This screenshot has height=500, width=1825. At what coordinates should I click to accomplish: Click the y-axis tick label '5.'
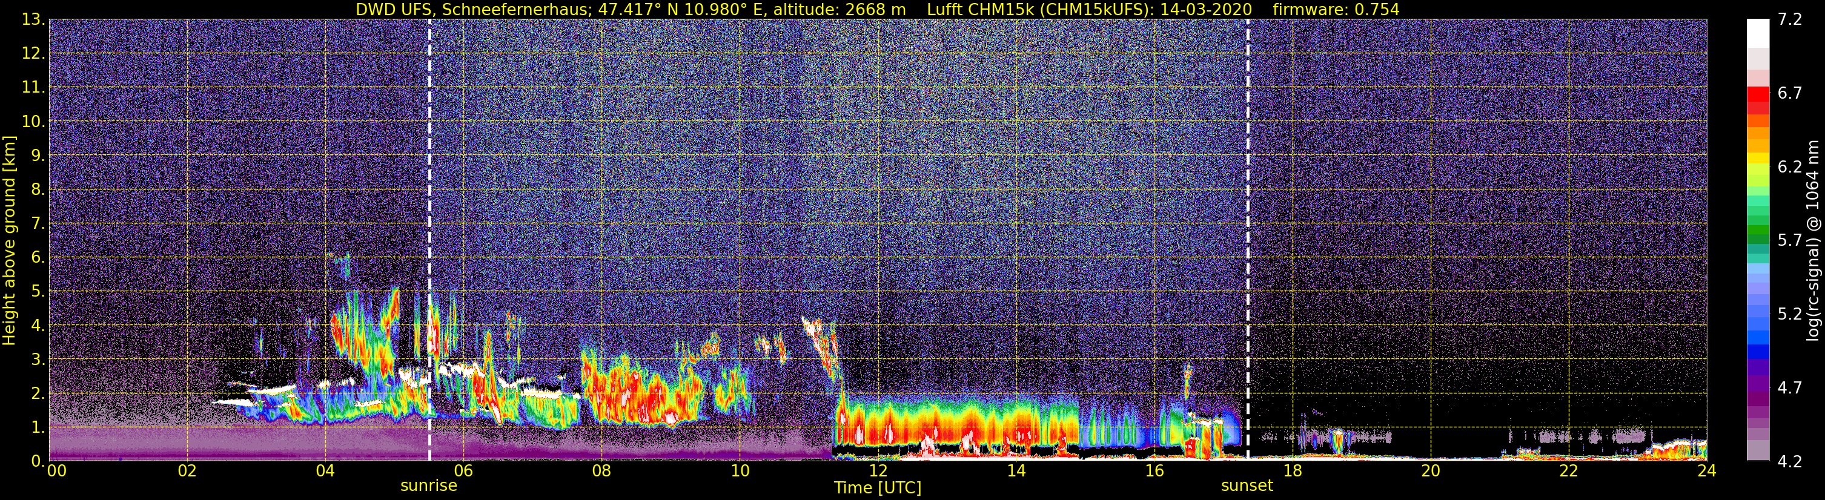pos(38,292)
